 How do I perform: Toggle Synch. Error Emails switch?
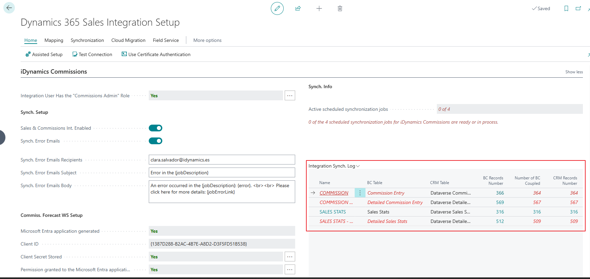[x=156, y=141]
